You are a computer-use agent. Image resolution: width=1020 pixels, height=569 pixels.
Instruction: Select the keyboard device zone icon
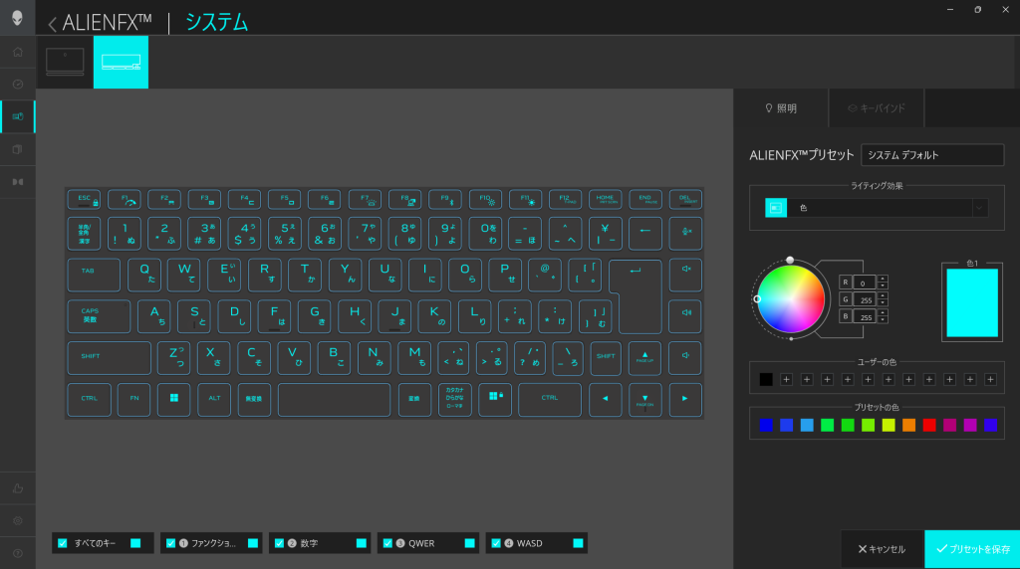click(121, 62)
